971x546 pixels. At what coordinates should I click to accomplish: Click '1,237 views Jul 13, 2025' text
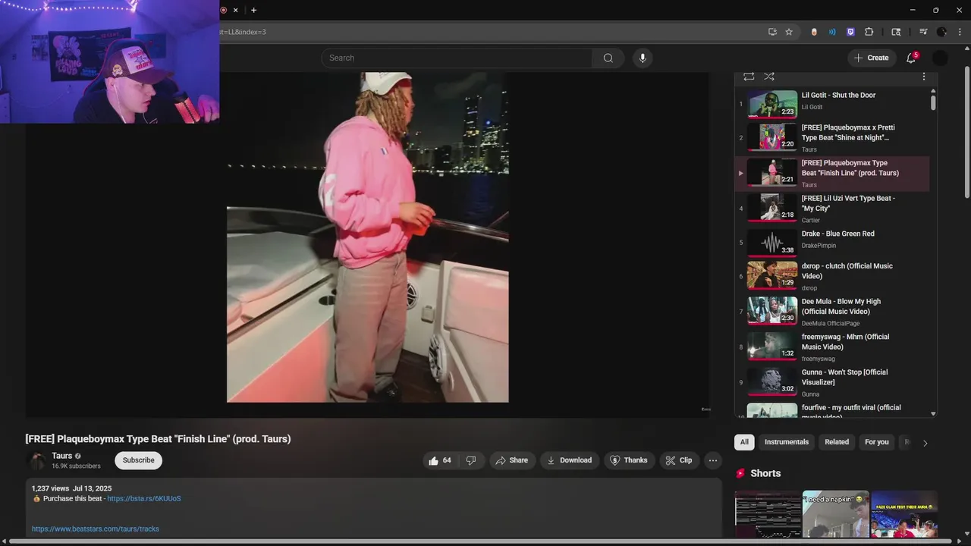(71, 489)
